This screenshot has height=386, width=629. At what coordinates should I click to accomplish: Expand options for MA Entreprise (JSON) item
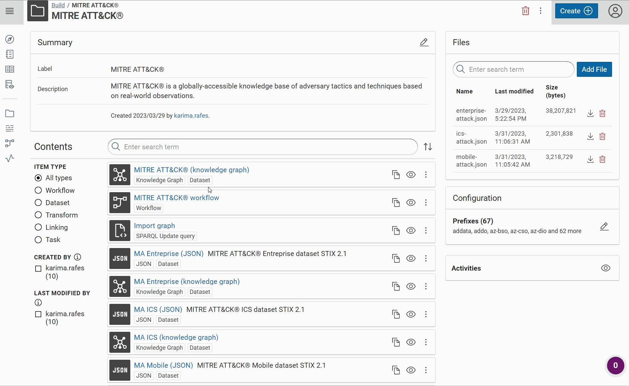click(x=426, y=258)
